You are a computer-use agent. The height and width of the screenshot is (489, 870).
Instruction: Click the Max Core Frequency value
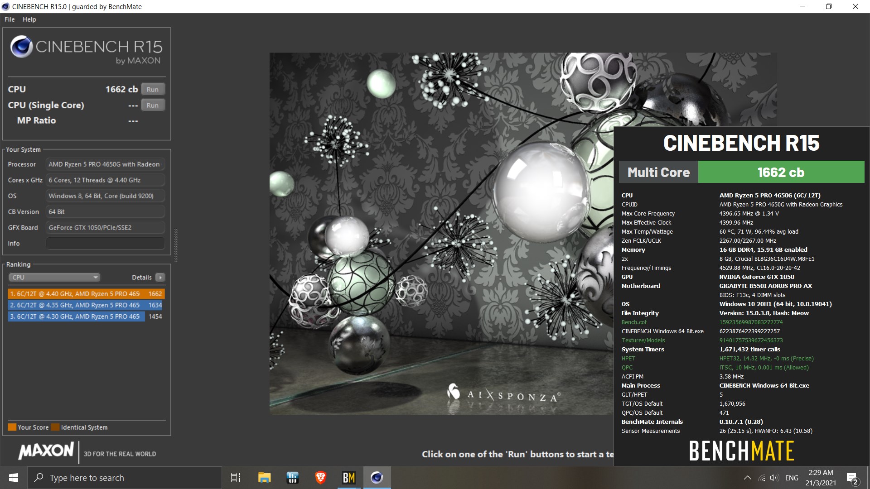[x=749, y=214]
